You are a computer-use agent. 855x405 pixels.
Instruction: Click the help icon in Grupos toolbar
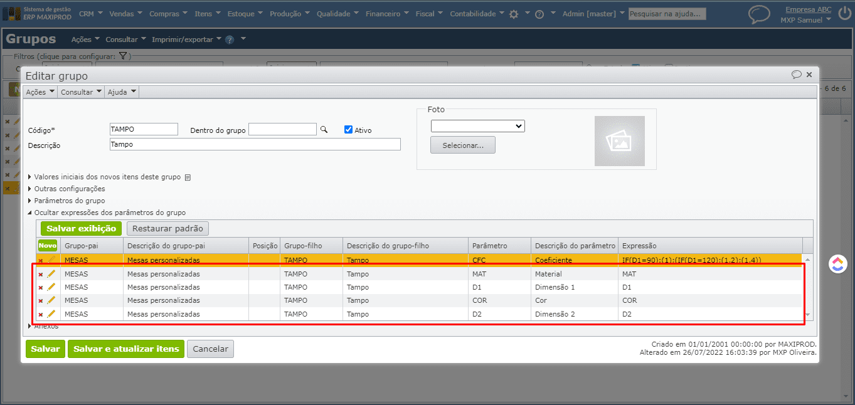pyautogui.click(x=230, y=39)
